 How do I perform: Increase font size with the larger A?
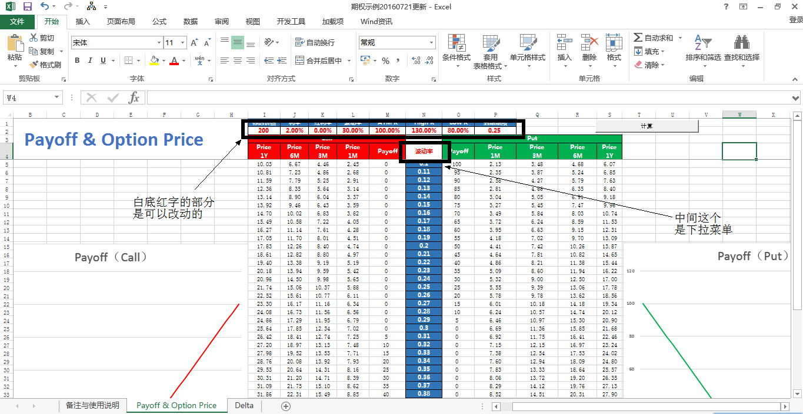tap(195, 43)
